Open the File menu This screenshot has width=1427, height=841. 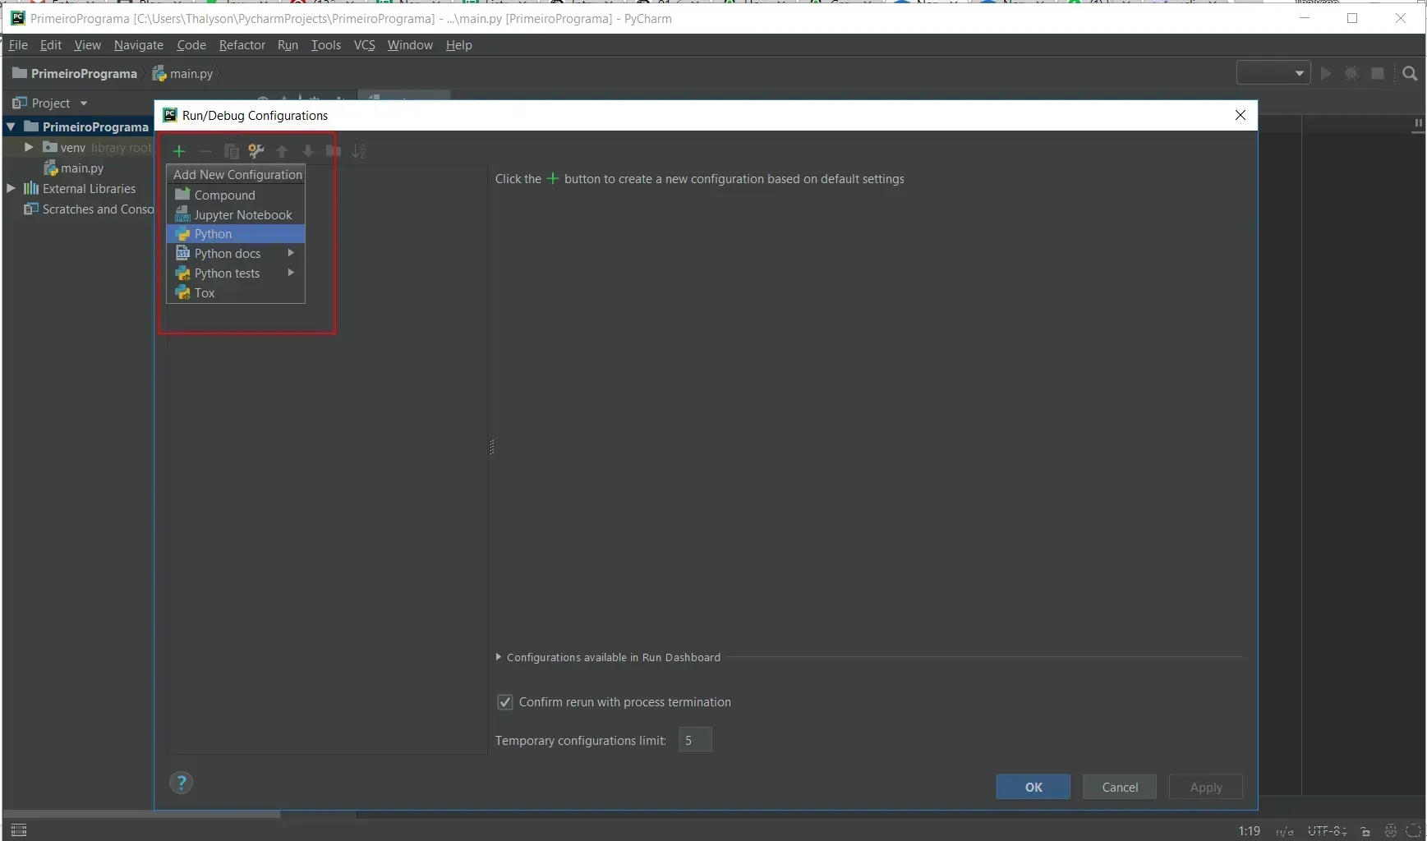tap(18, 44)
